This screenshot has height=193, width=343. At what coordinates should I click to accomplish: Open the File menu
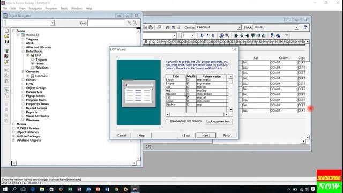point(5,9)
